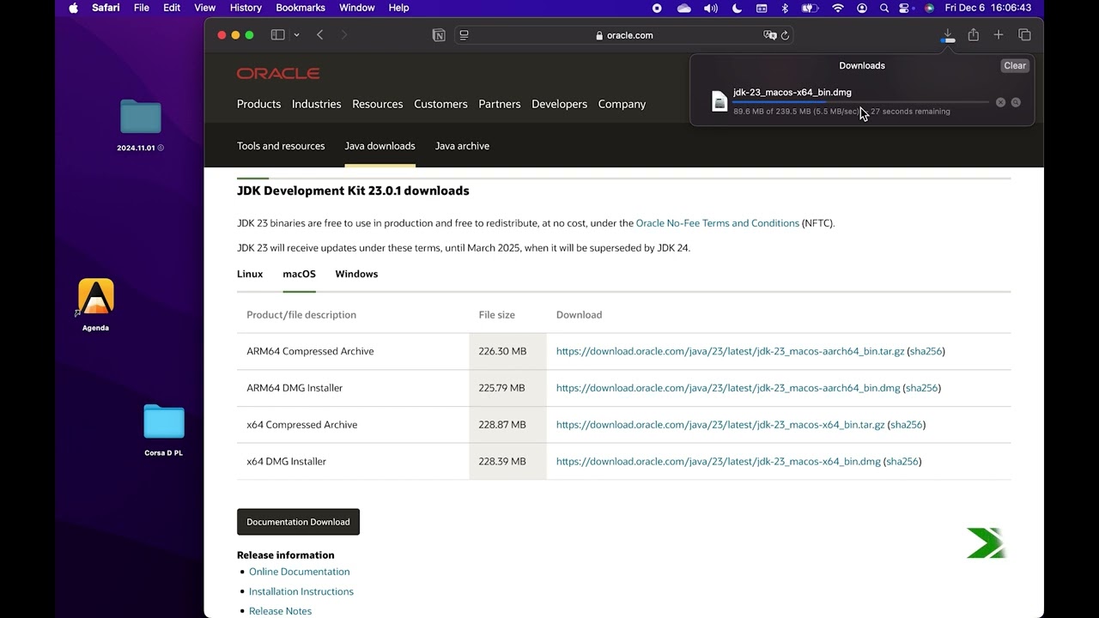Open the page menu icon in address bar
The width and height of the screenshot is (1099, 618).
click(x=464, y=35)
